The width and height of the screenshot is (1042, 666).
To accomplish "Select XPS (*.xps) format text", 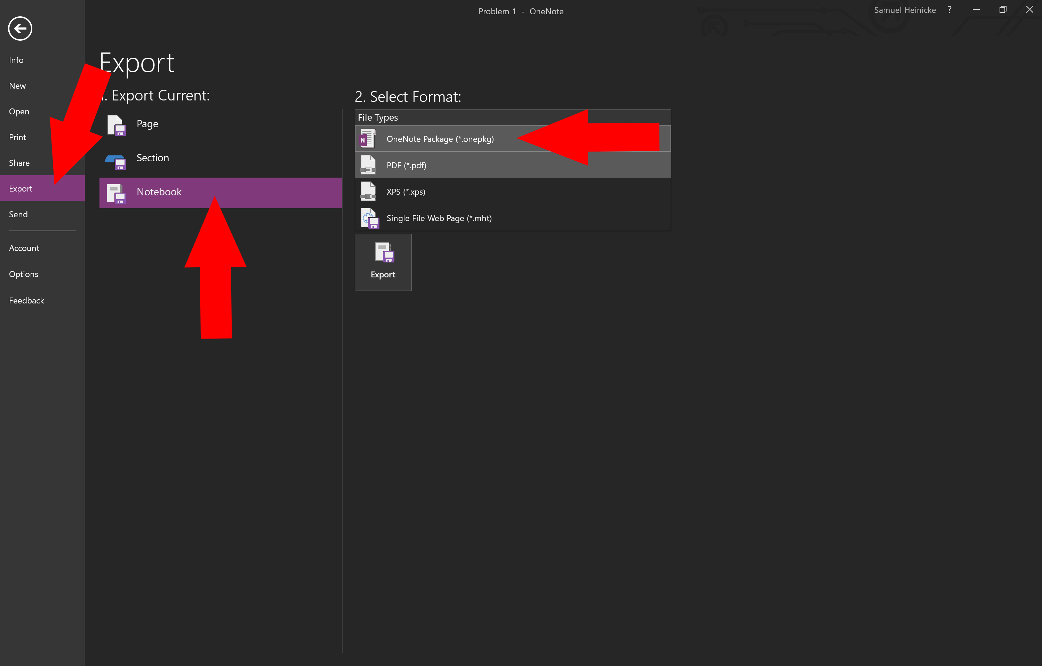I will pyautogui.click(x=406, y=192).
